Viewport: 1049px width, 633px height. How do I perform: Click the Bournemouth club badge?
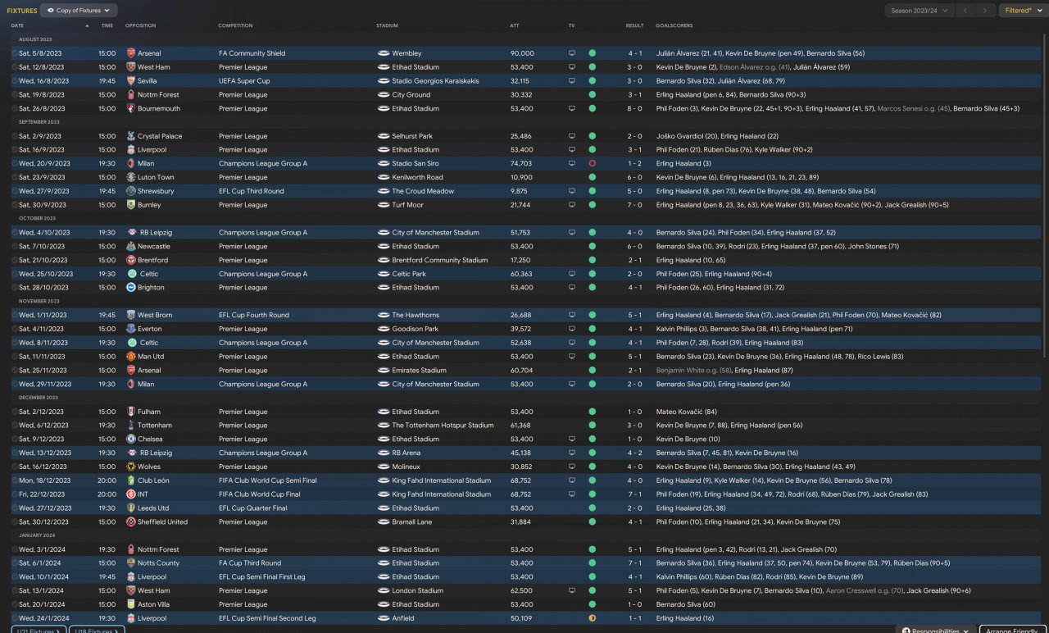tap(130, 108)
